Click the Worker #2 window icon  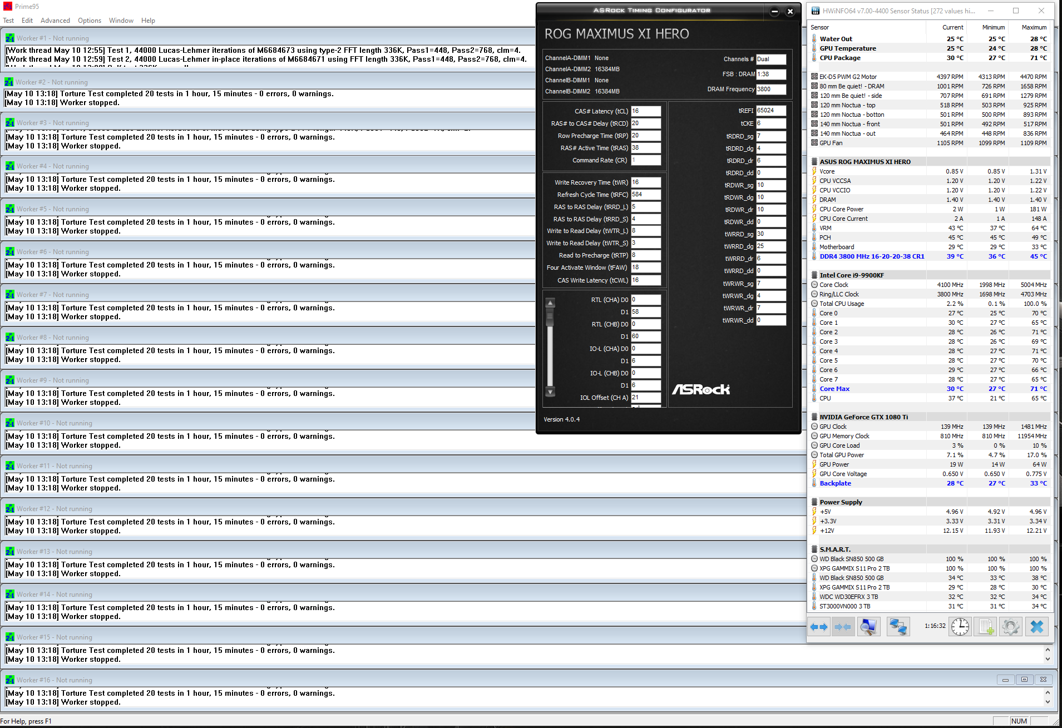pyautogui.click(x=9, y=82)
